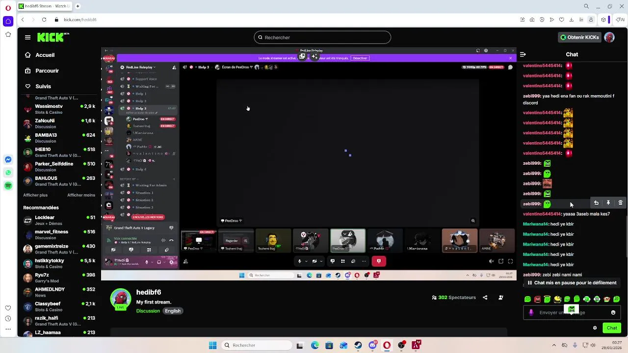The width and height of the screenshot is (628, 353).
Task: Open Wassimostv followed channel
Action: [x=59, y=109]
